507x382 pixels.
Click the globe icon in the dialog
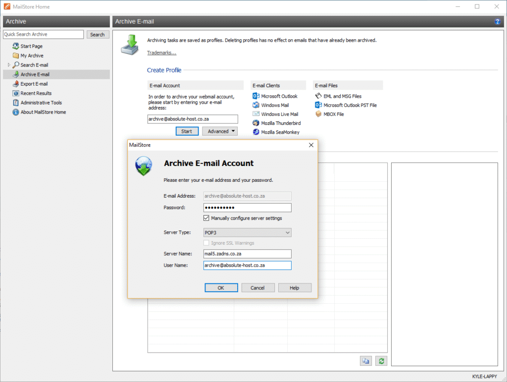click(144, 165)
